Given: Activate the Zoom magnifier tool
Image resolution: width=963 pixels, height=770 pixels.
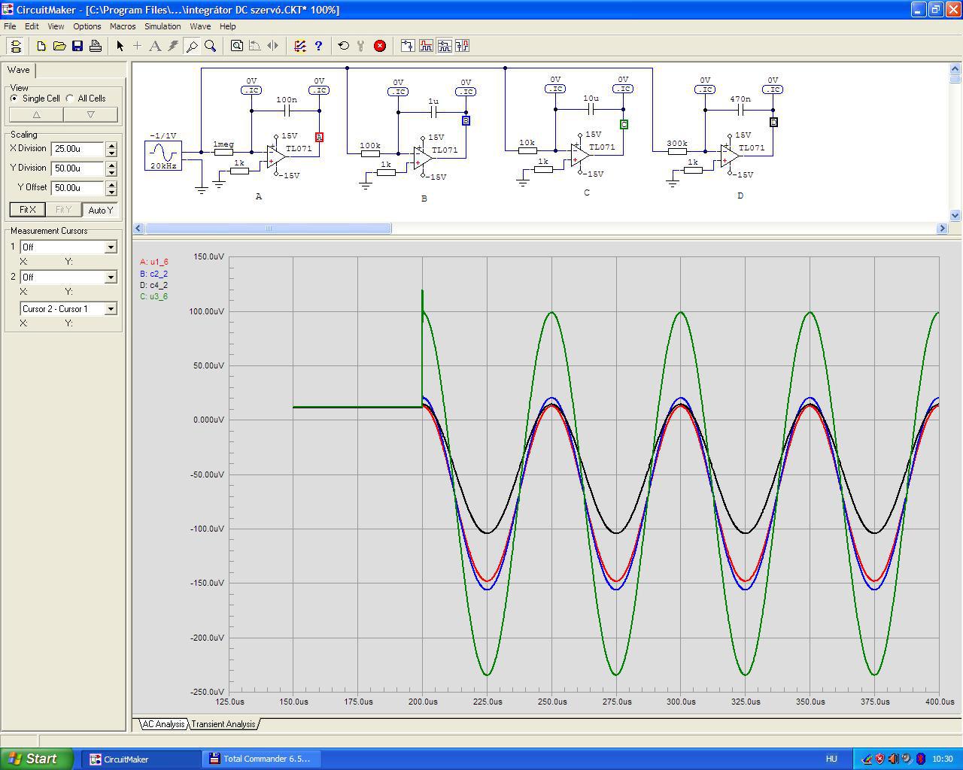Looking at the screenshot, I should click(211, 46).
